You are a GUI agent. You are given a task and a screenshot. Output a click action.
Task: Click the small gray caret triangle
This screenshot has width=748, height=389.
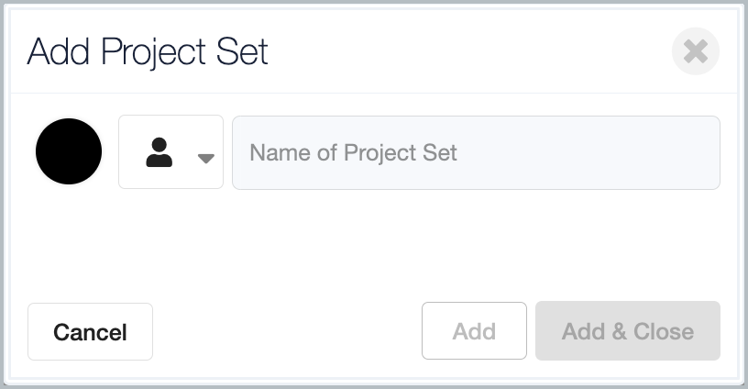[x=205, y=159]
